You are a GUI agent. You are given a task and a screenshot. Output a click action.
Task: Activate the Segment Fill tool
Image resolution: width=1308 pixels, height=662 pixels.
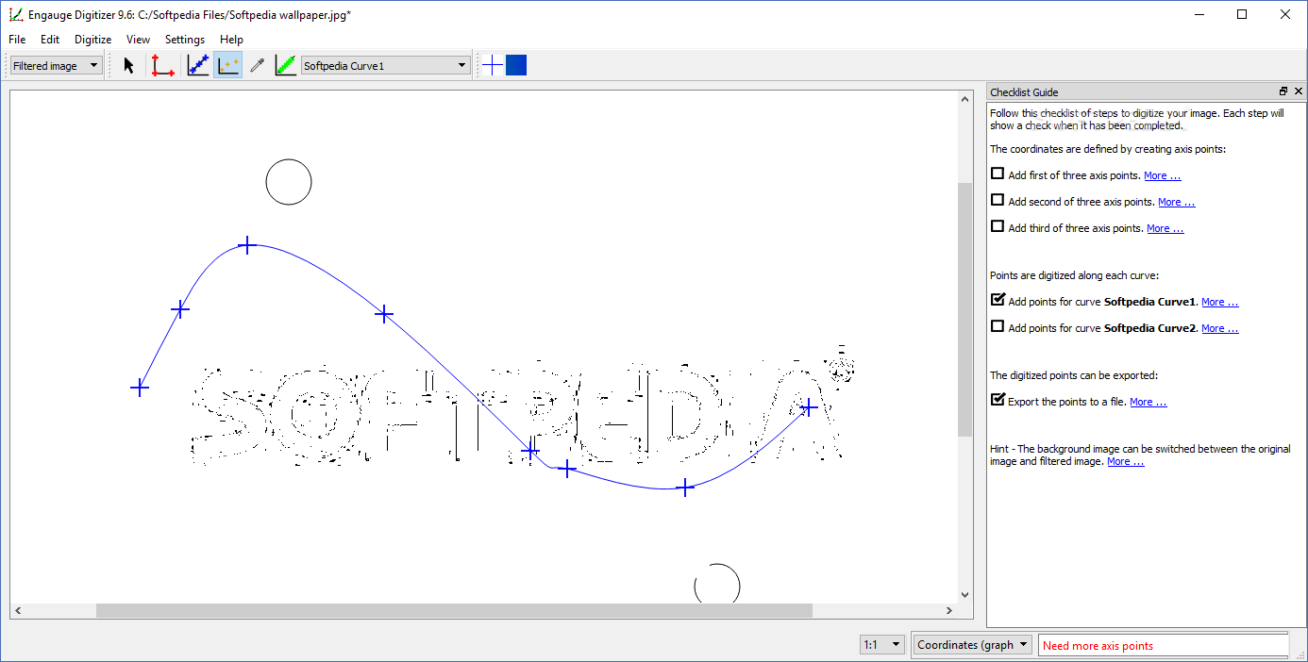coord(285,65)
